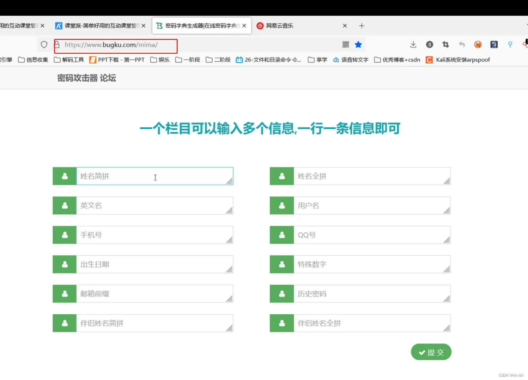Open the 解码工具 bookmarks folder
This screenshot has width=528, height=380.
coord(72,60)
